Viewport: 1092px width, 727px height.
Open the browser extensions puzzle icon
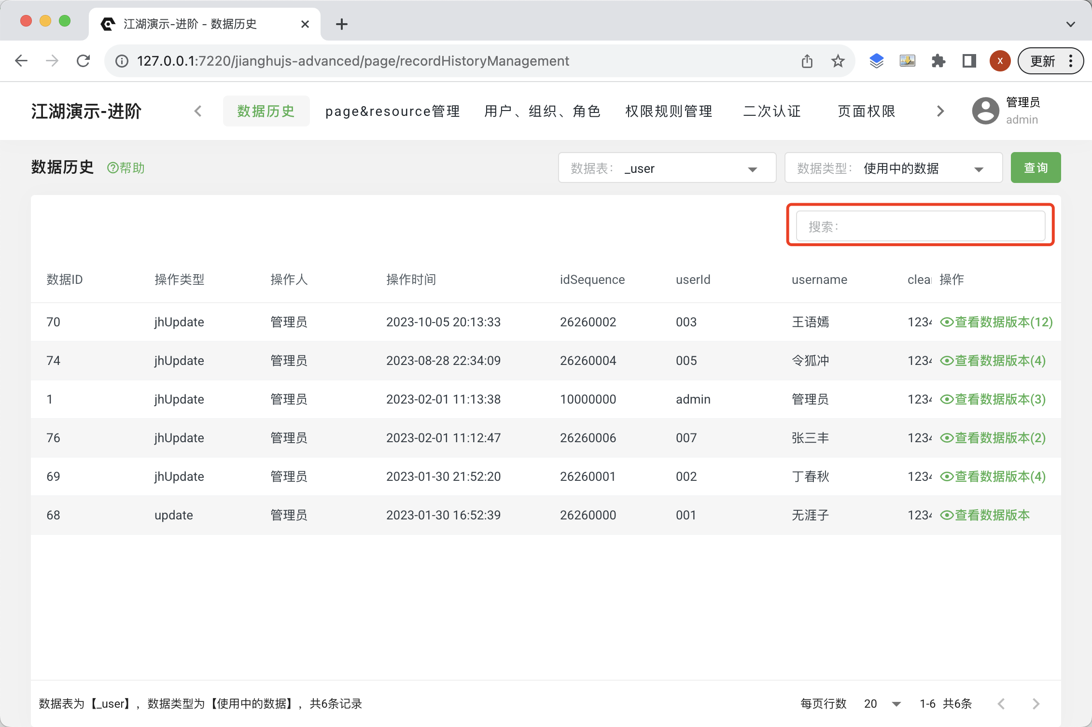point(938,61)
